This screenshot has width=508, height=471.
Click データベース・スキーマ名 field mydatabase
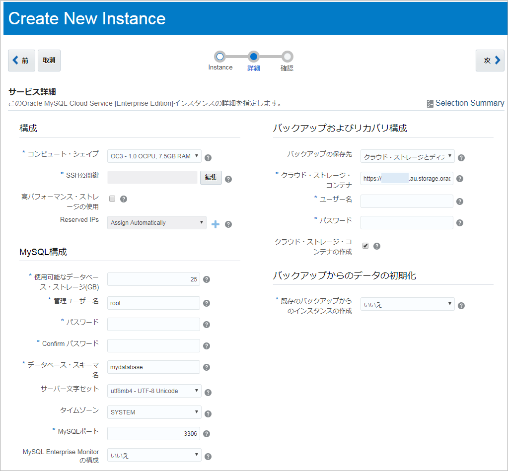[153, 367]
